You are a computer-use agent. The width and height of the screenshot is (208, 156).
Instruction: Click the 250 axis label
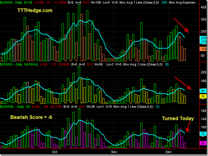pos(203,31)
